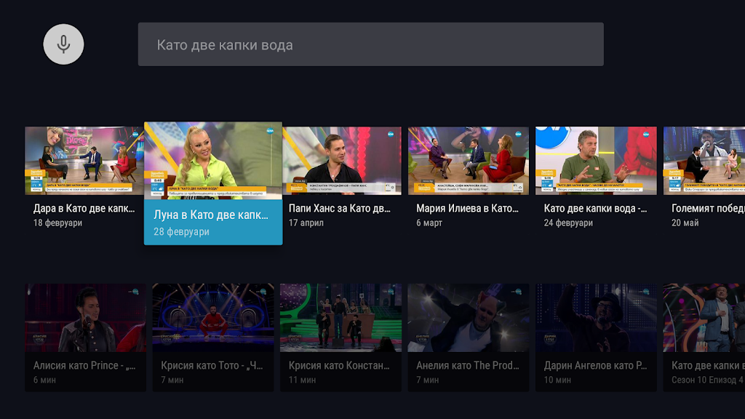
Task: Play the 'Крисия като Тото' clip thumbnail
Action: [x=213, y=318]
